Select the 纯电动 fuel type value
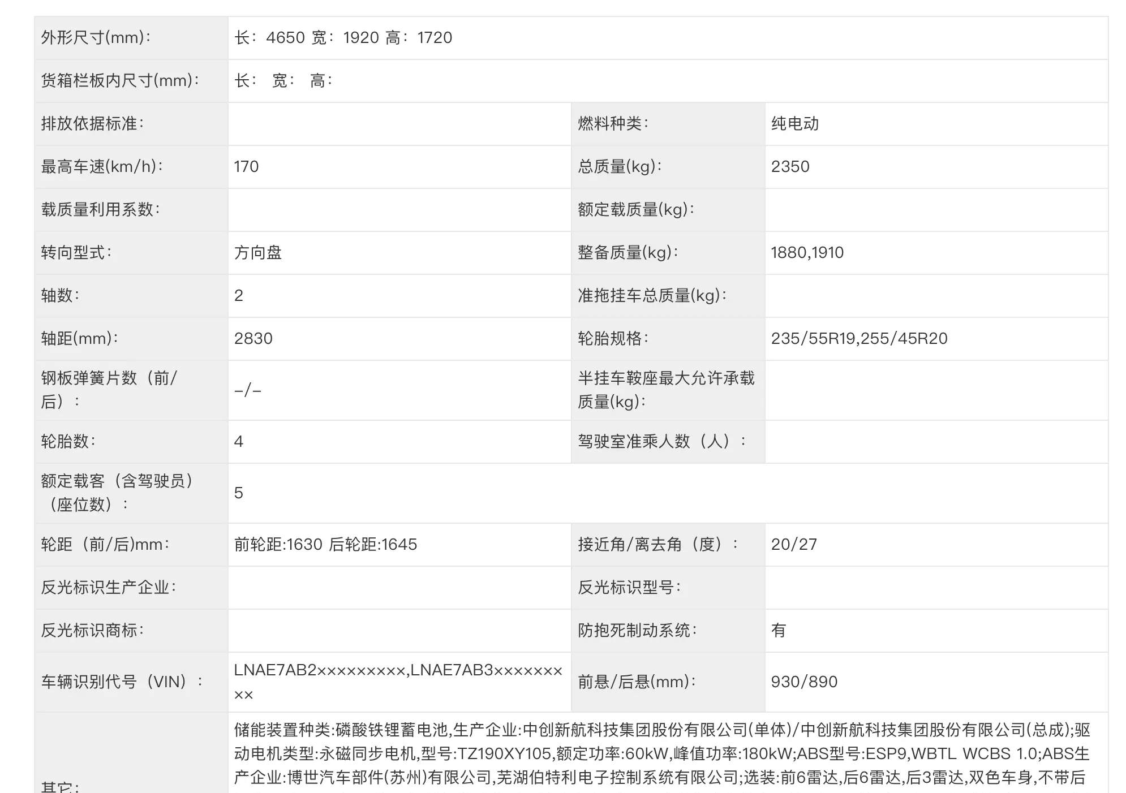Screen dimensions: 1126x793 [x=794, y=124]
